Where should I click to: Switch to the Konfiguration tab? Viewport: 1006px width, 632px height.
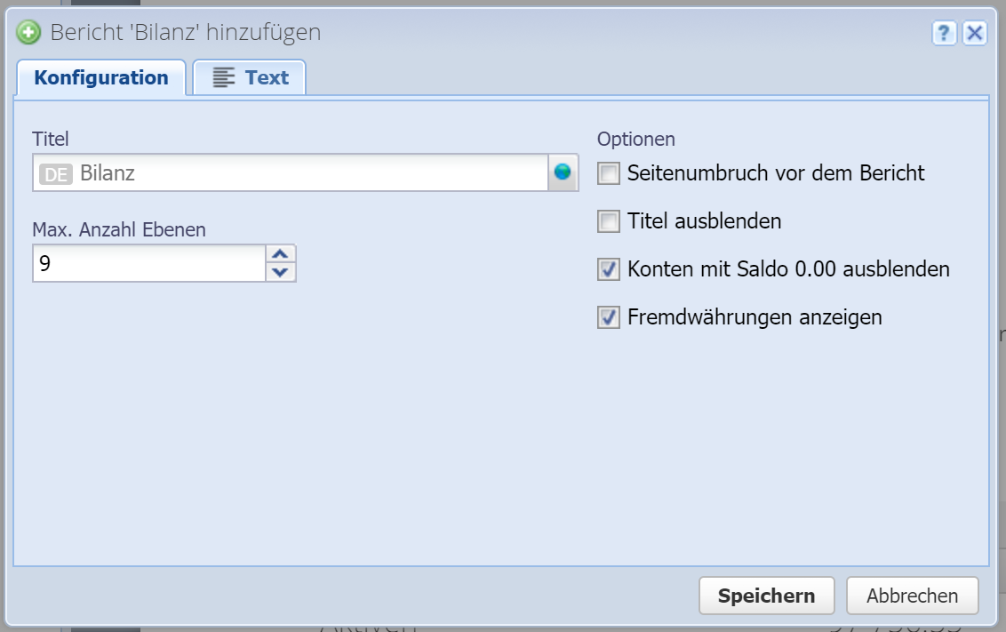coord(101,77)
